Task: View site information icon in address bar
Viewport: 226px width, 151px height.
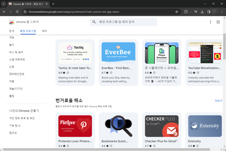Action: pos(25,12)
